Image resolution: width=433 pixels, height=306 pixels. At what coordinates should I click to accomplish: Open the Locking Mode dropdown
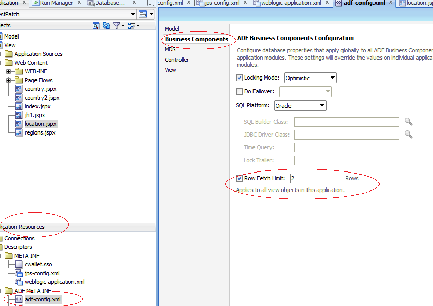pos(332,78)
